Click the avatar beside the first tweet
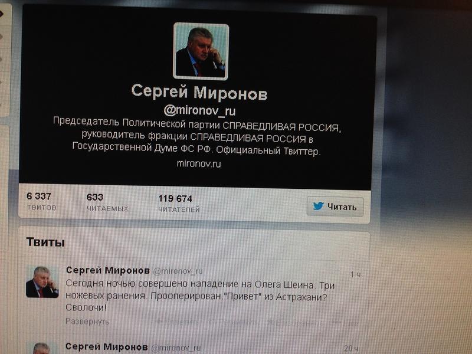The width and height of the screenshot is (472, 354). click(x=42, y=282)
